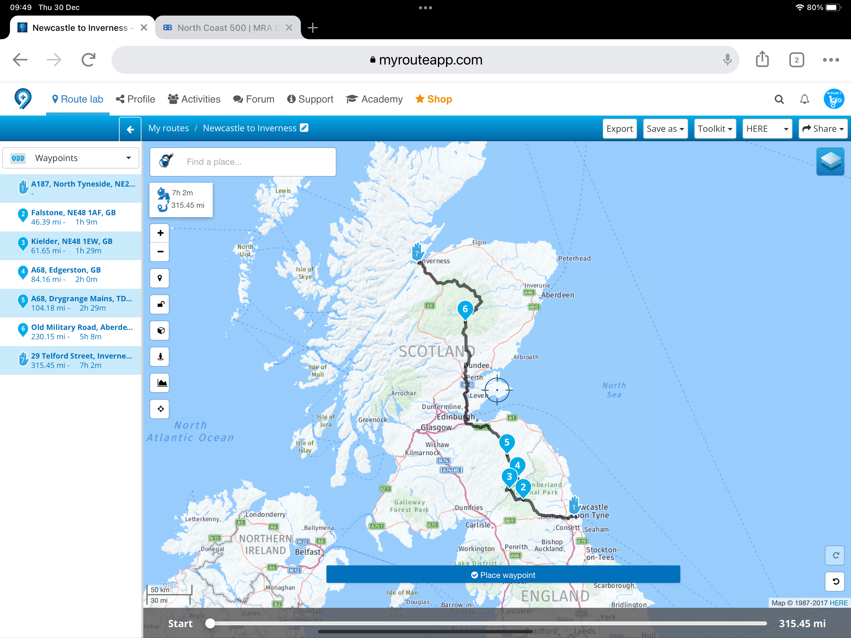This screenshot has height=638, width=851.
Task: Open the Toolkit dropdown
Action: 715,129
